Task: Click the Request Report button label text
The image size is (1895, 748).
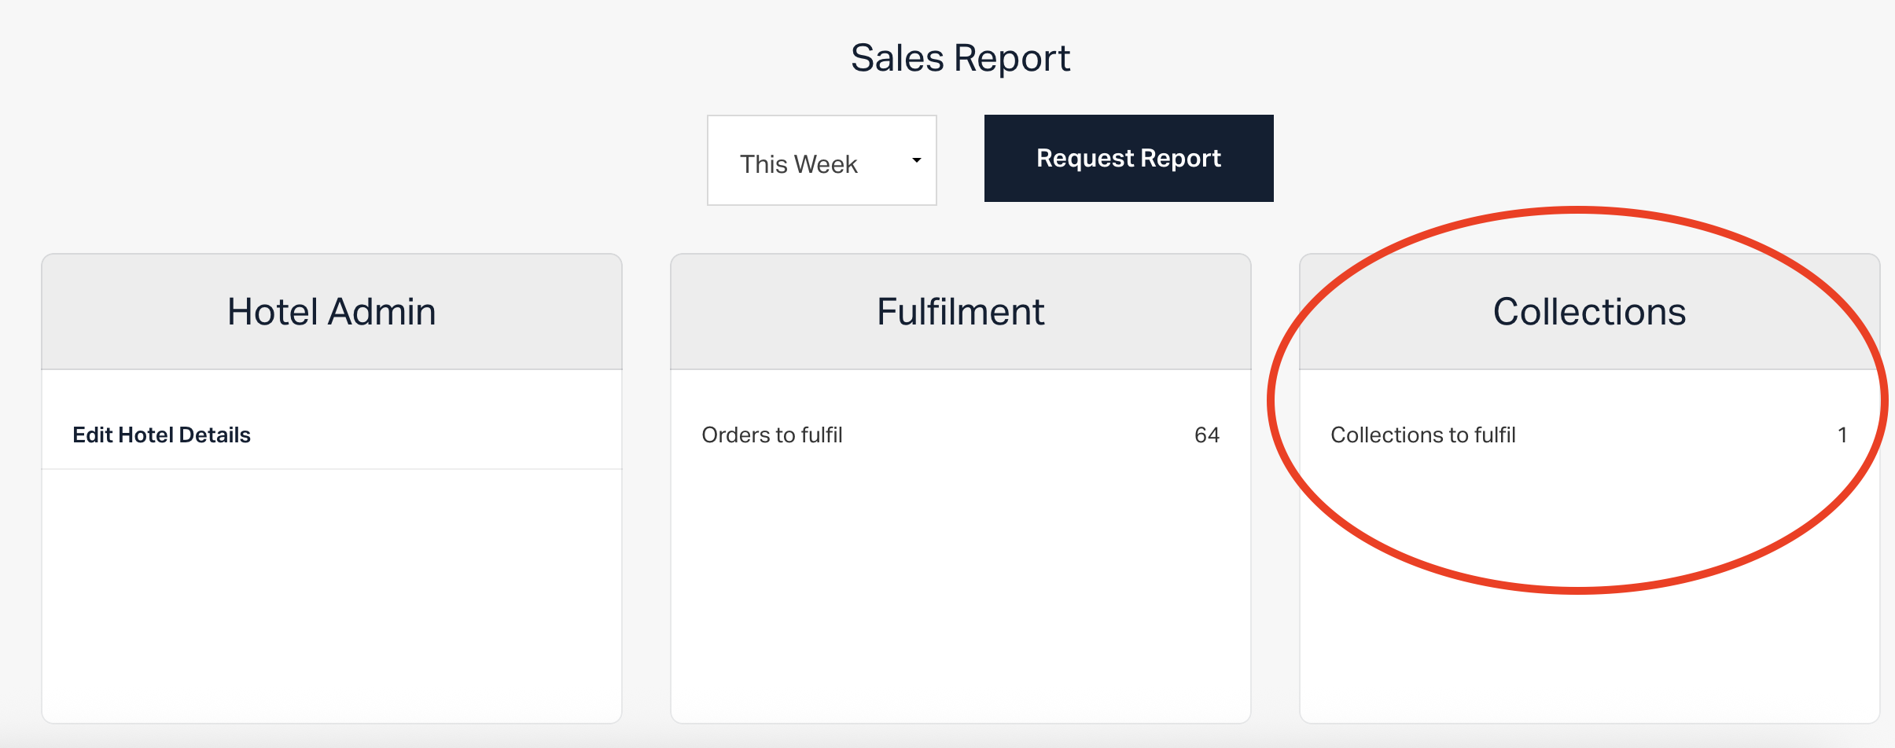Action: 1128,159
